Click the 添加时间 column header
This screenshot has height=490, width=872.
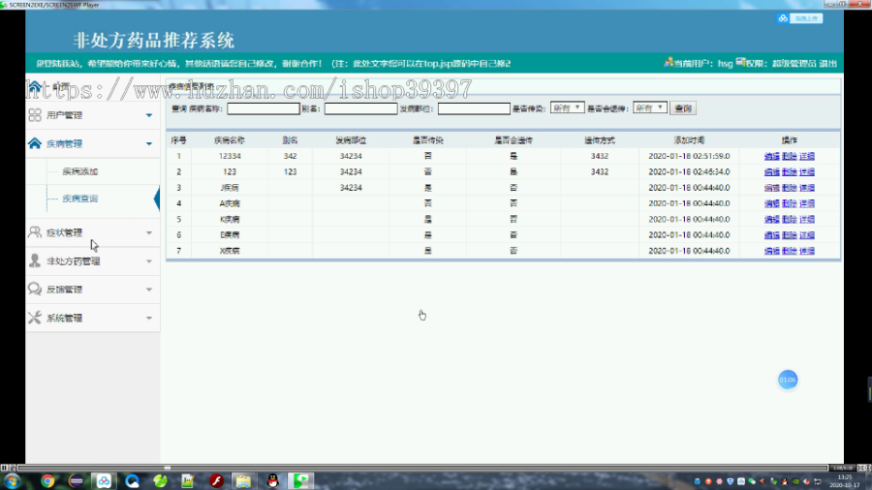tap(689, 140)
